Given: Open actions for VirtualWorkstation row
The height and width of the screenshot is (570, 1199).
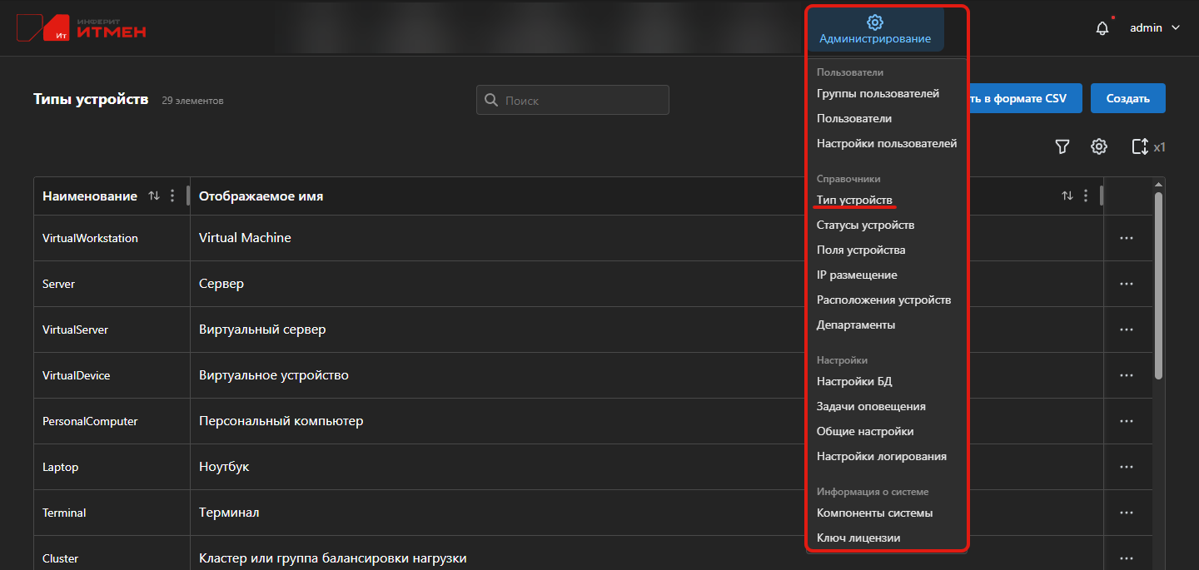Looking at the screenshot, I should tap(1127, 238).
